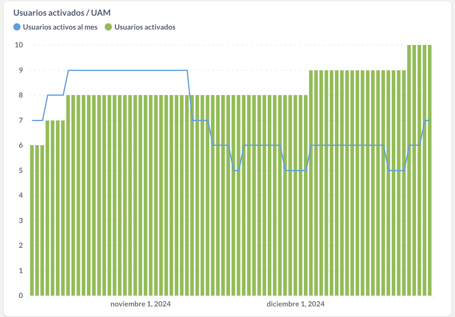Click the diciembre 1, 2024 axis label
Image resolution: width=455 pixels, height=317 pixels.
[x=296, y=304]
